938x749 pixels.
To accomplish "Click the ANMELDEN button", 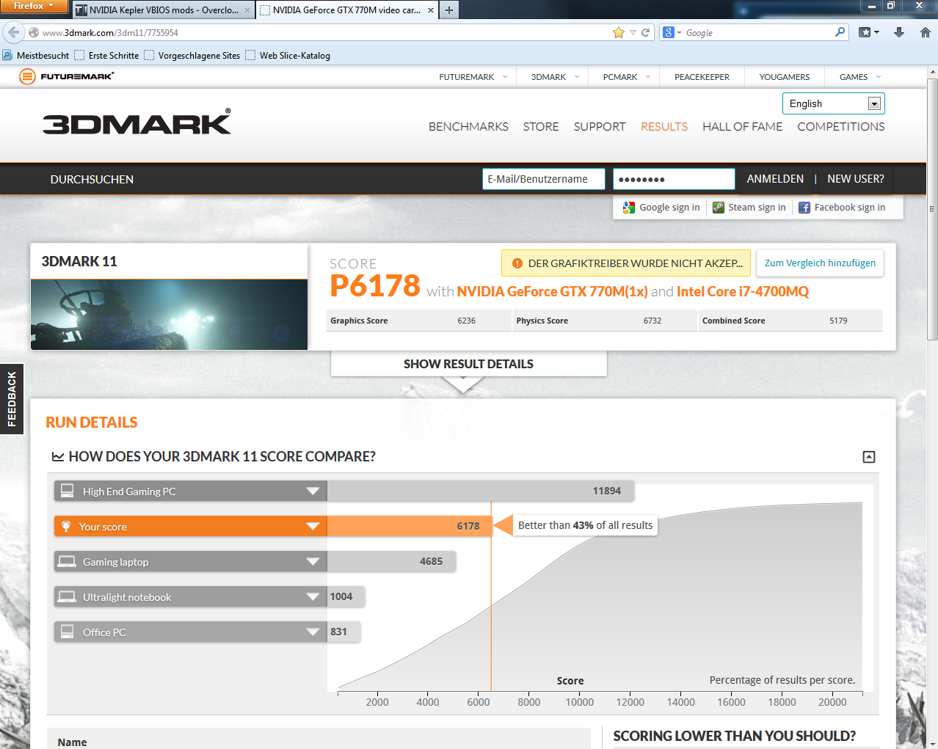I will [775, 179].
